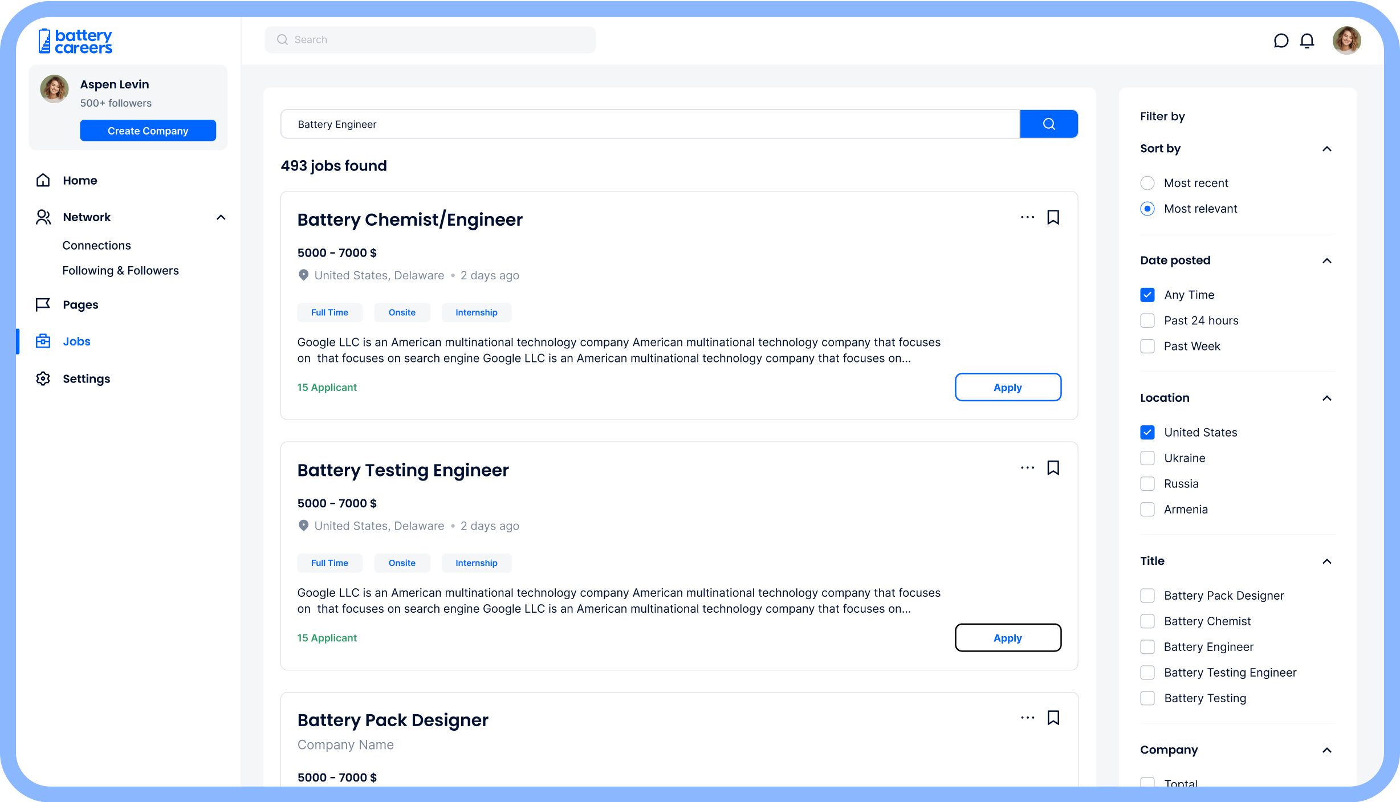Viewport: 1400px width, 802px height.
Task: Go to the Home menu item
Action: pos(80,180)
